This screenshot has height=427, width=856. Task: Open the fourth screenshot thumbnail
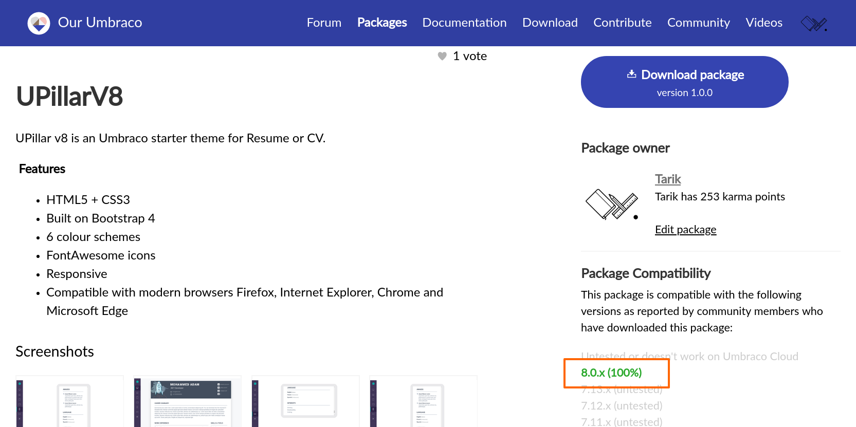point(423,401)
